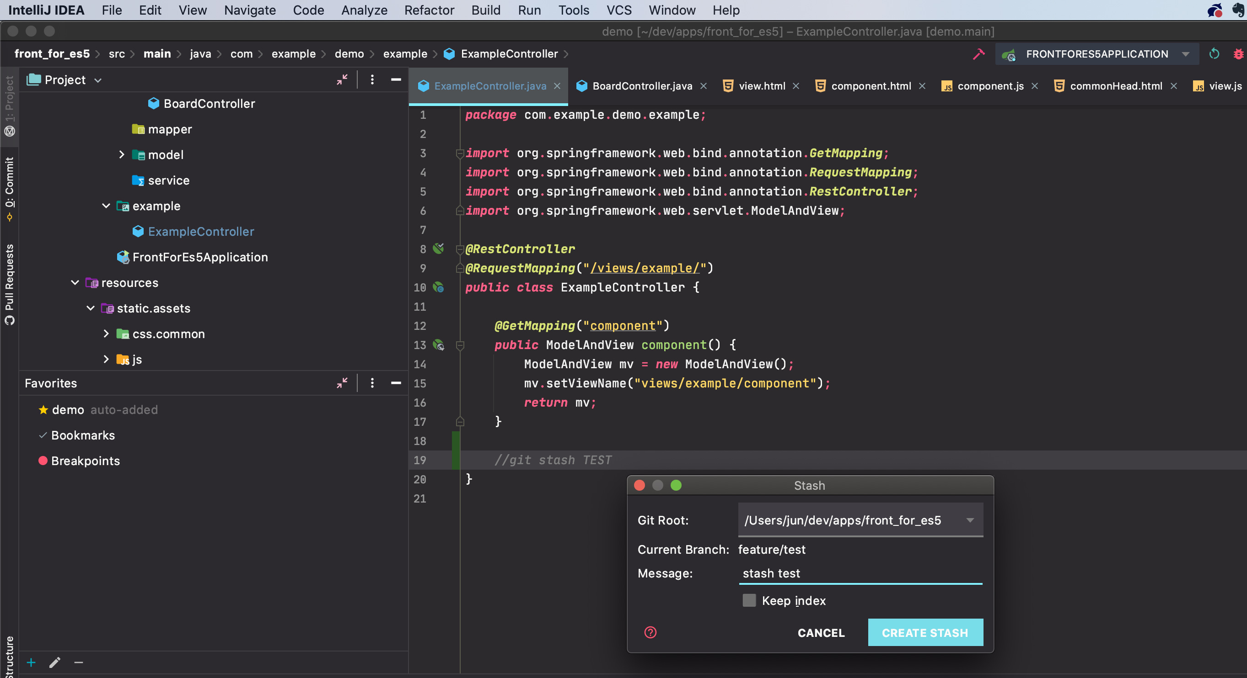Image resolution: width=1247 pixels, height=678 pixels.
Task: Click ExampleController in the breadcrumb
Action: point(509,53)
